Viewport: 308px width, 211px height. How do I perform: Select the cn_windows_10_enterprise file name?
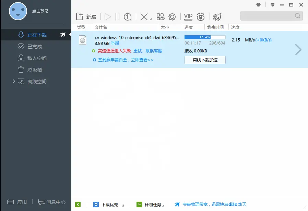[137, 37]
